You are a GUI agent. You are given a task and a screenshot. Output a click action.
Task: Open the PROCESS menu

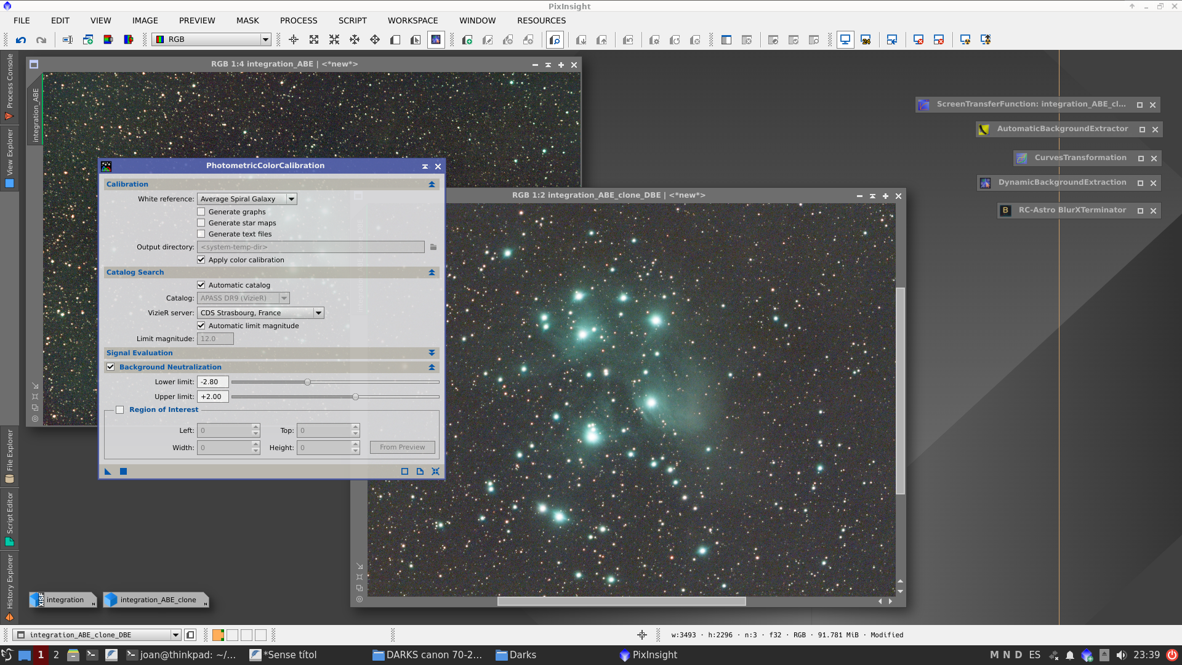click(x=299, y=20)
